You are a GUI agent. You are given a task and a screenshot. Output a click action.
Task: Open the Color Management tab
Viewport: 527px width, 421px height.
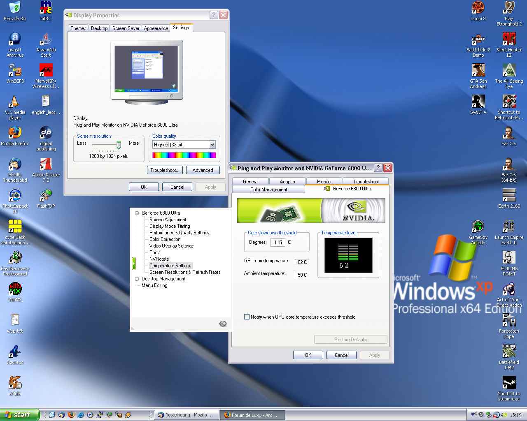pyautogui.click(x=269, y=190)
